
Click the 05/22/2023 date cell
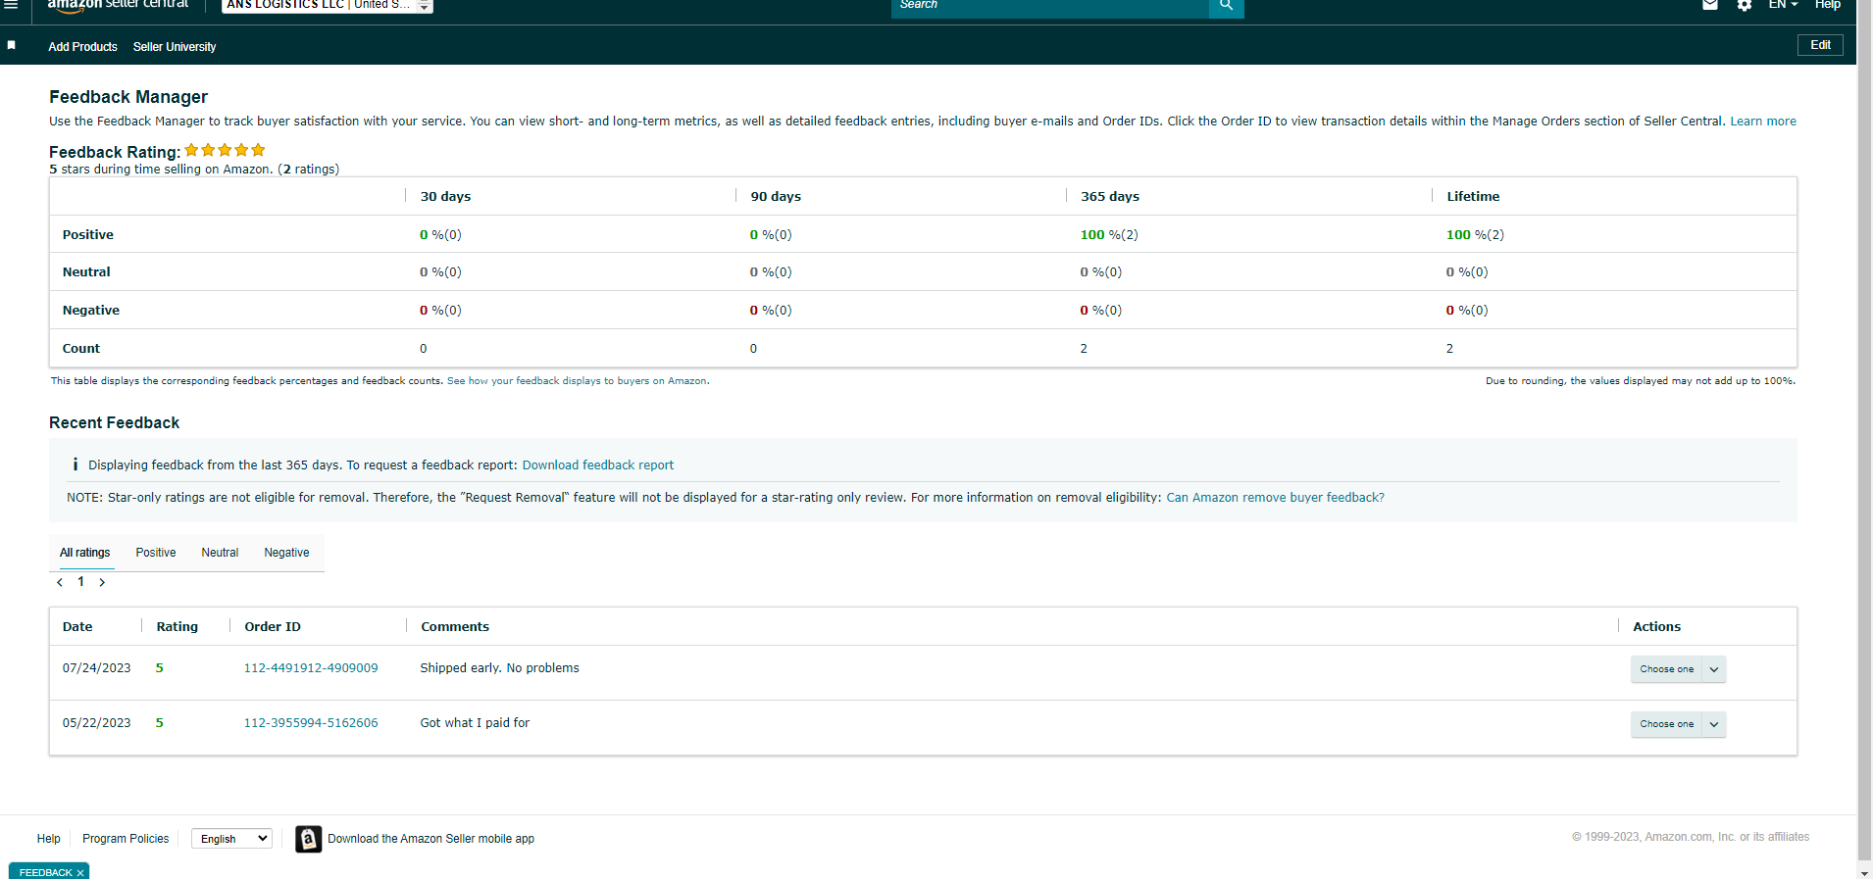[96, 723]
